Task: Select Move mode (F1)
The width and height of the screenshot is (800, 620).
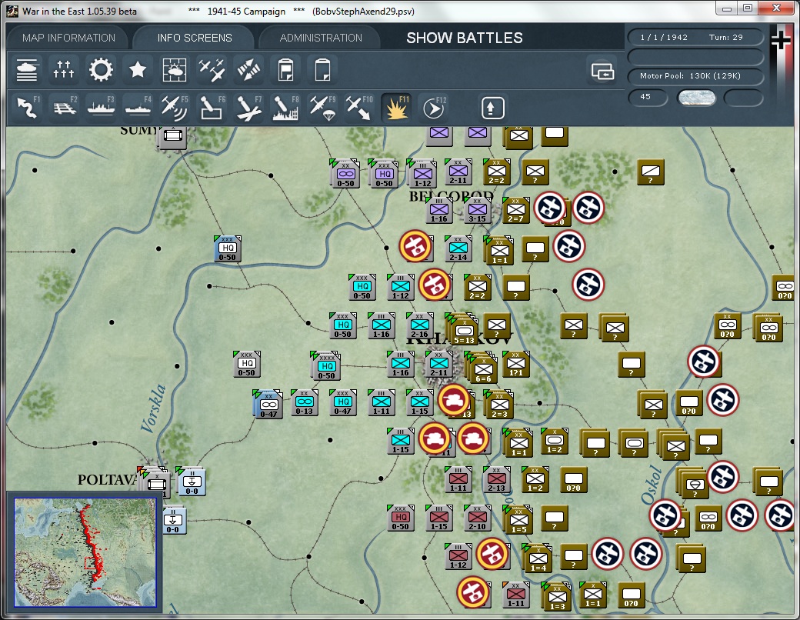Action: click(27, 108)
